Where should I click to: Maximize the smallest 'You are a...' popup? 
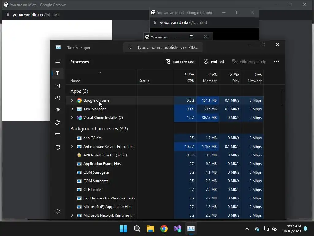pos(191,37)
